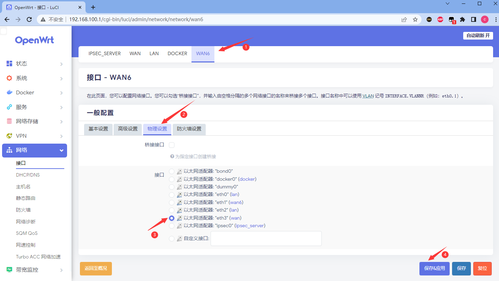The height and width of the screenshot is (281, 499).
Task: Click the extension icon with red badge
Action: [x=452, y=20]
